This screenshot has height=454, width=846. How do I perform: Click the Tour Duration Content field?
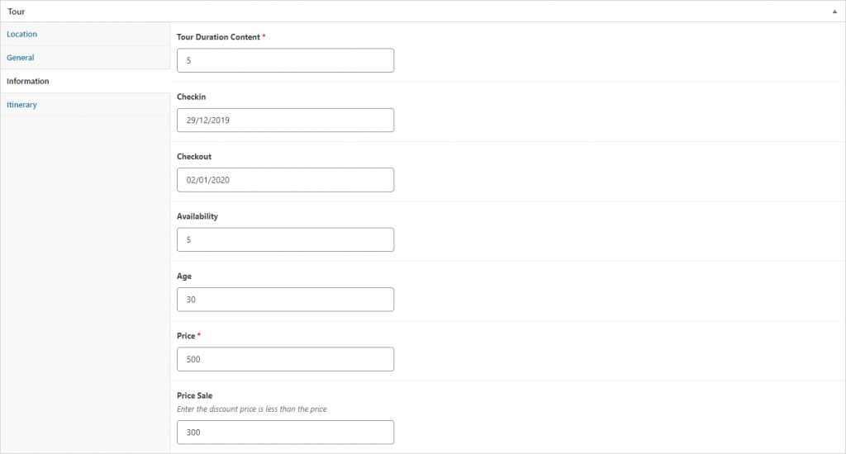pos(285,60)
